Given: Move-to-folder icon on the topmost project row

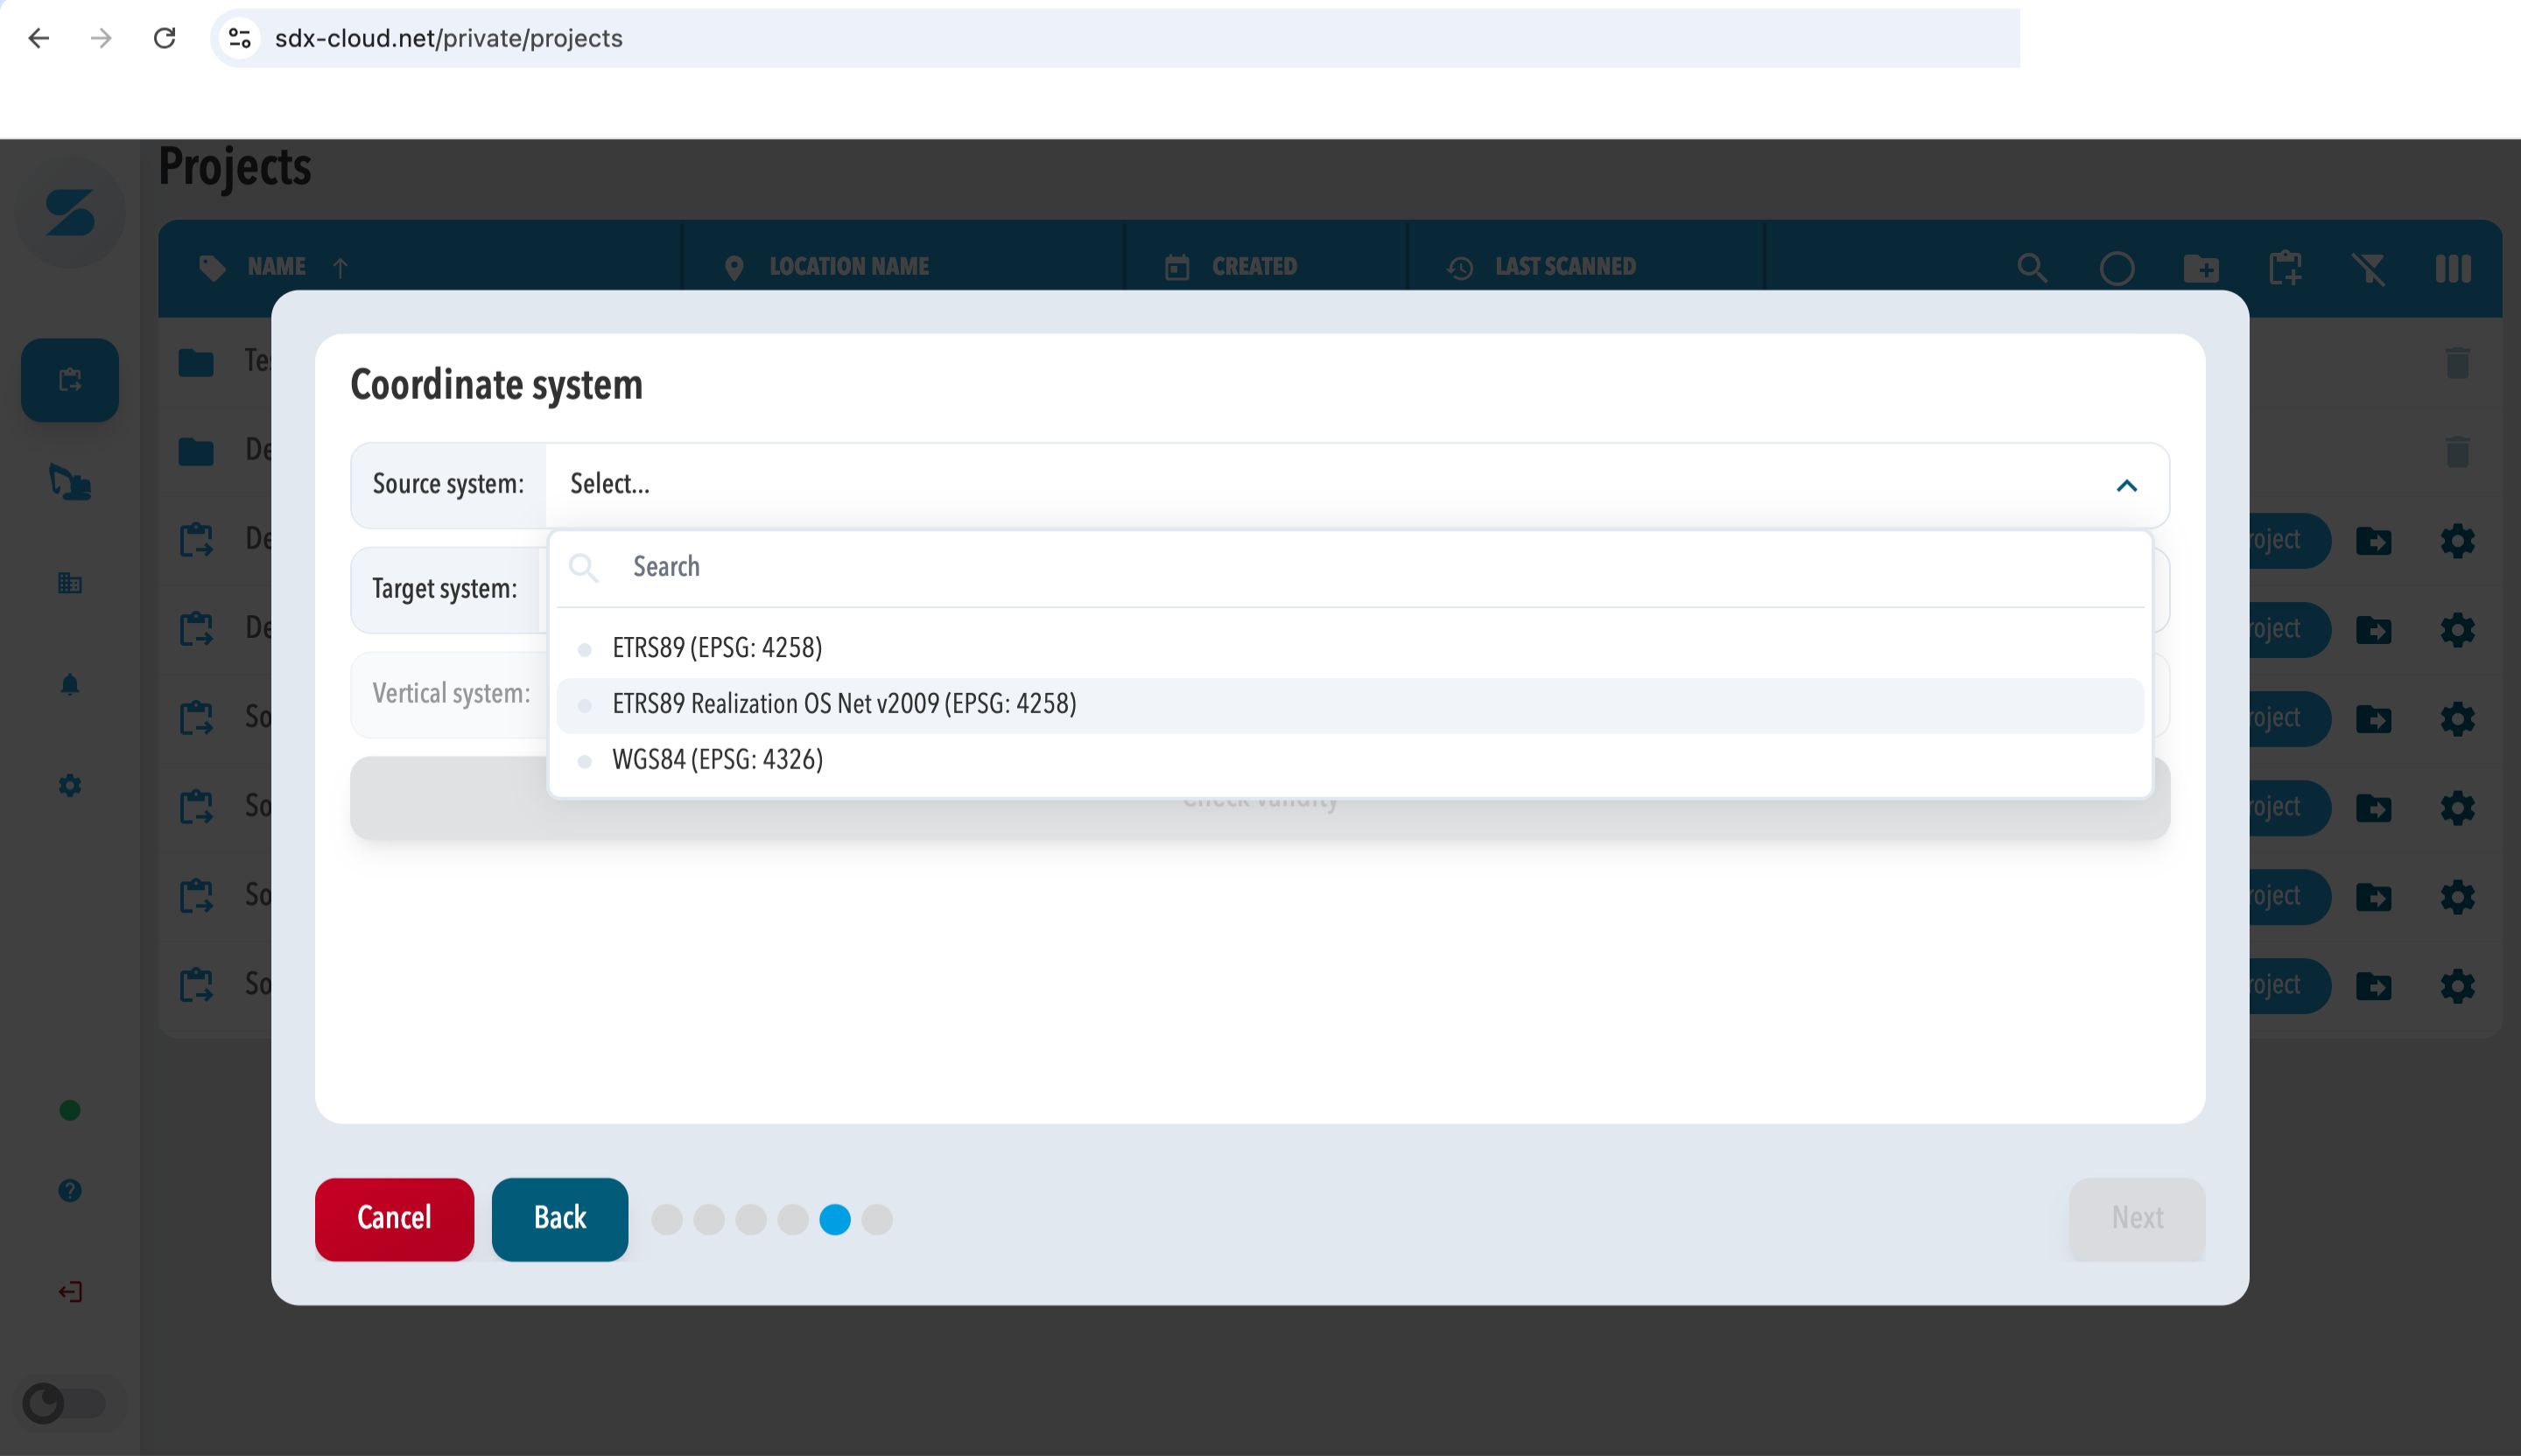Looking at the screenshot, I should [x=2373, y=541].
